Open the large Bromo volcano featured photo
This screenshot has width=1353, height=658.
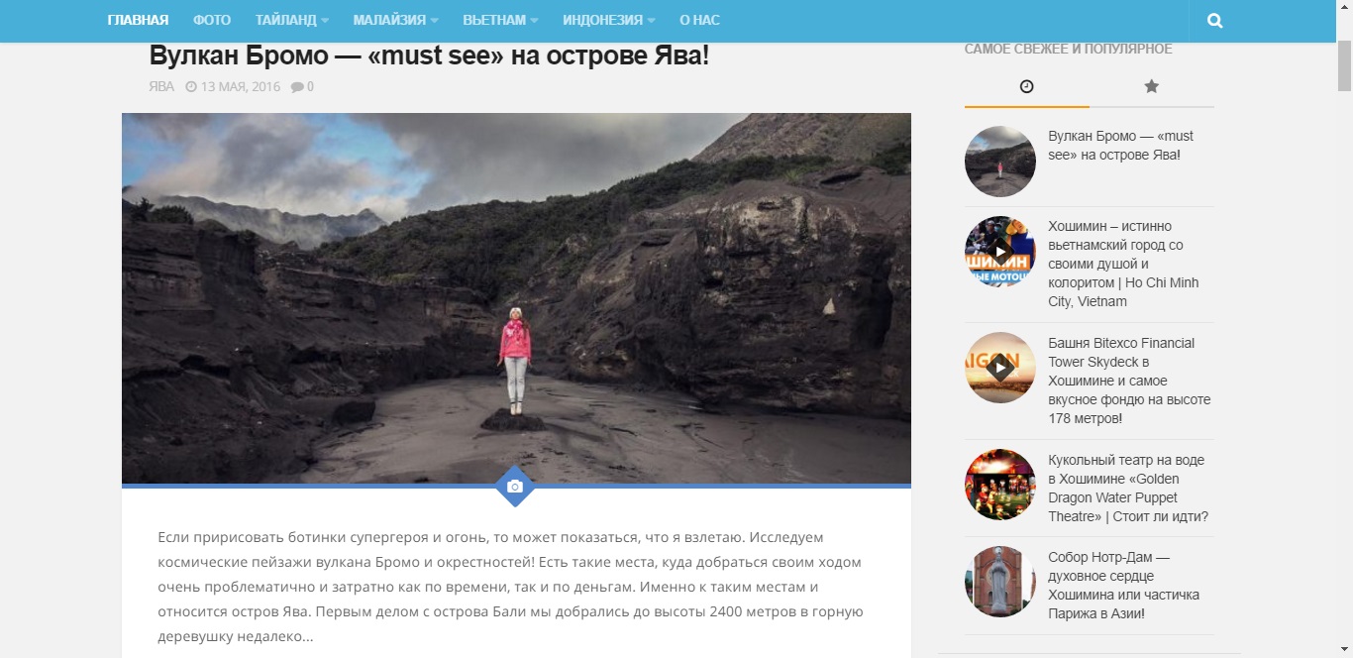click(516, 298)
